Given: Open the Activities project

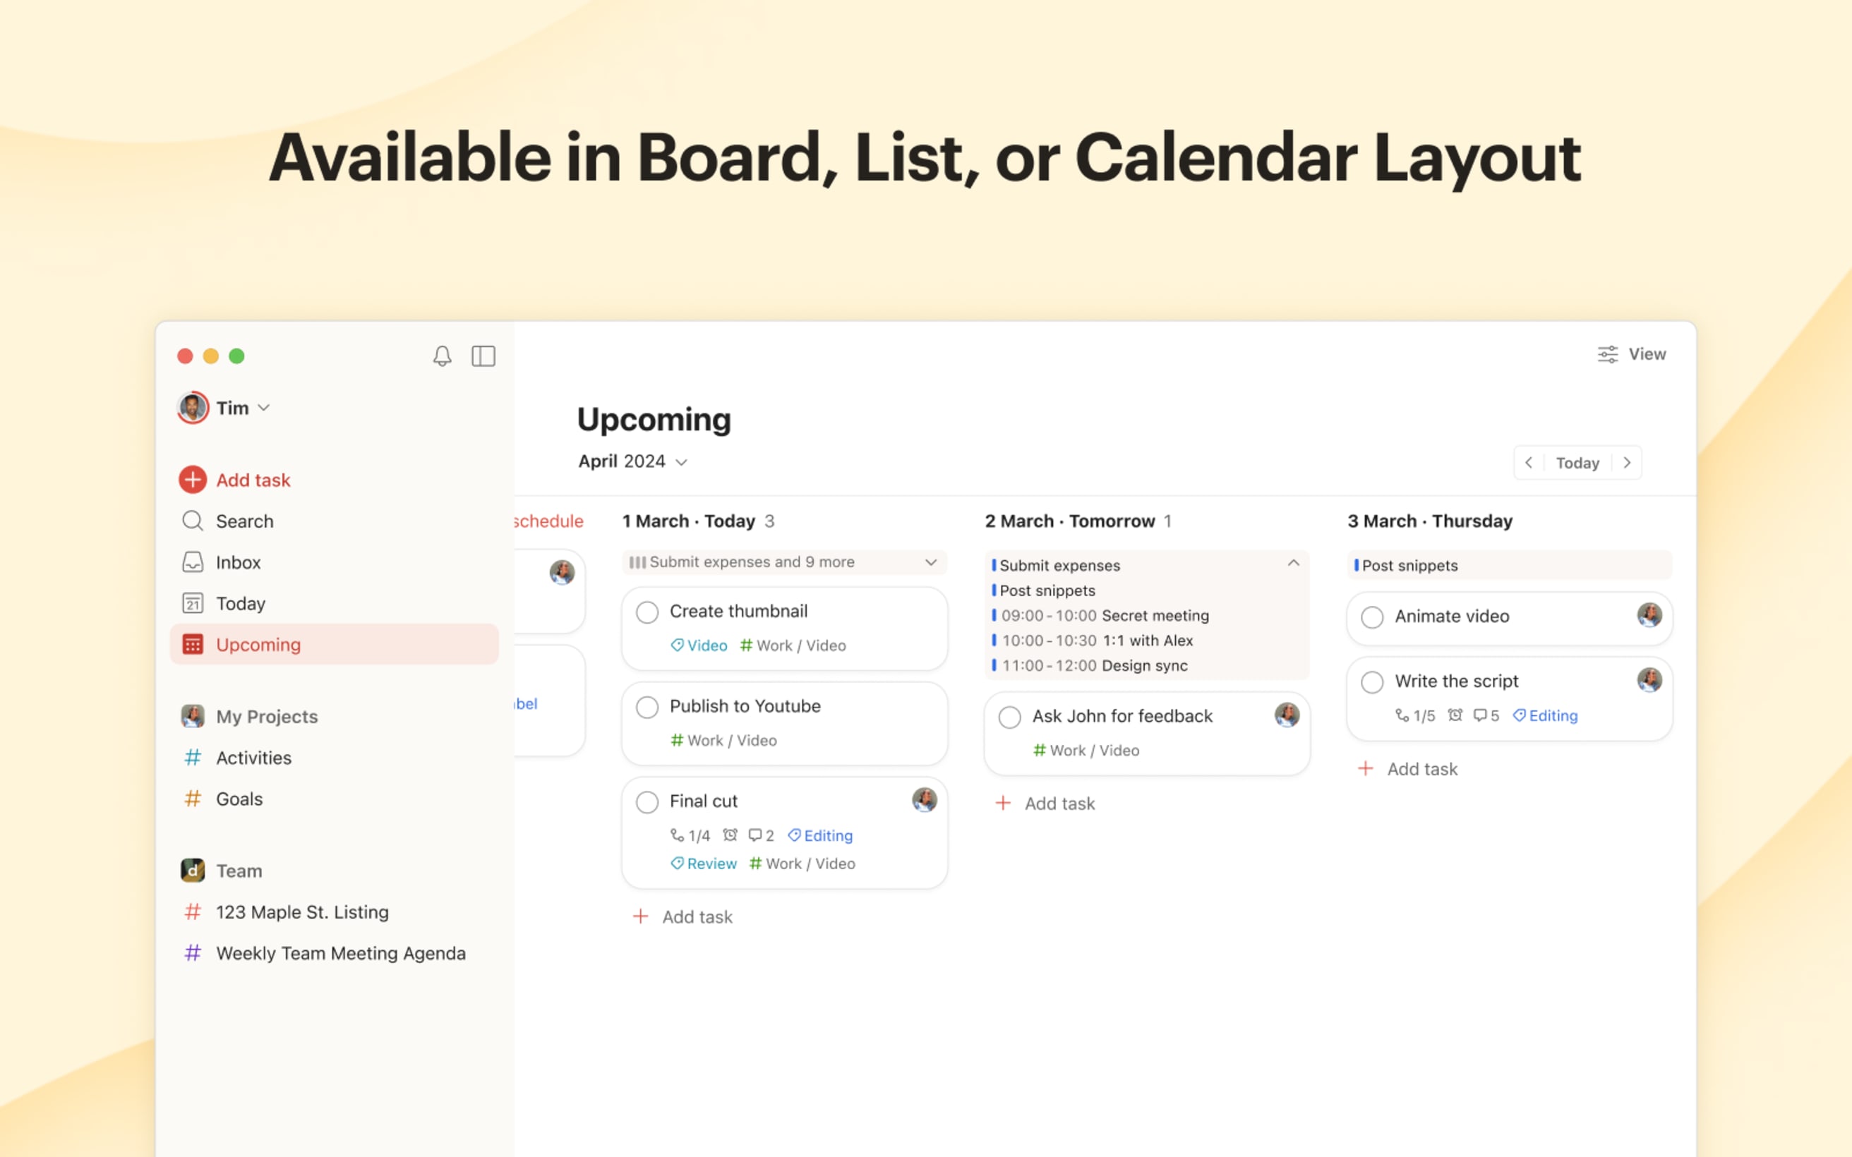Looking at the screenshot, I should pyautogui.click(x=335, y=758).
